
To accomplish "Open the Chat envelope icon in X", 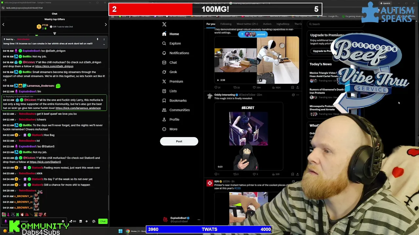I will 164,62.
